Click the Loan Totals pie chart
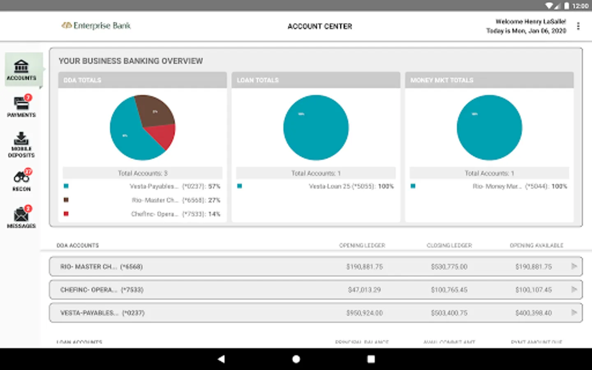 (316, 127)
